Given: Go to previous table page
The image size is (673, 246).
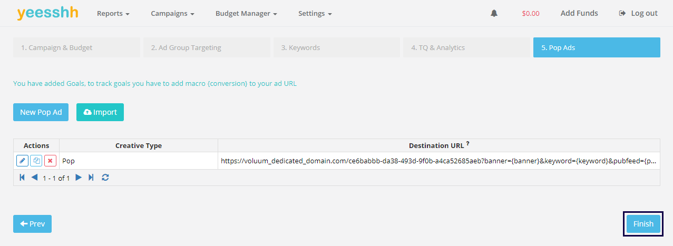Looking at the screenshot, I should tap(34, 178).
